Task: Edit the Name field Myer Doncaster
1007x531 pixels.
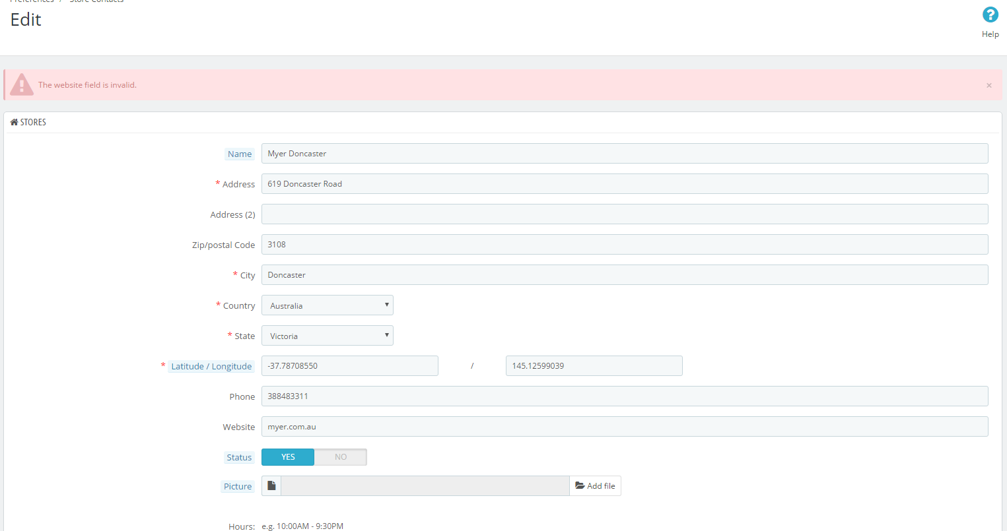Action: tap(625, 154)
